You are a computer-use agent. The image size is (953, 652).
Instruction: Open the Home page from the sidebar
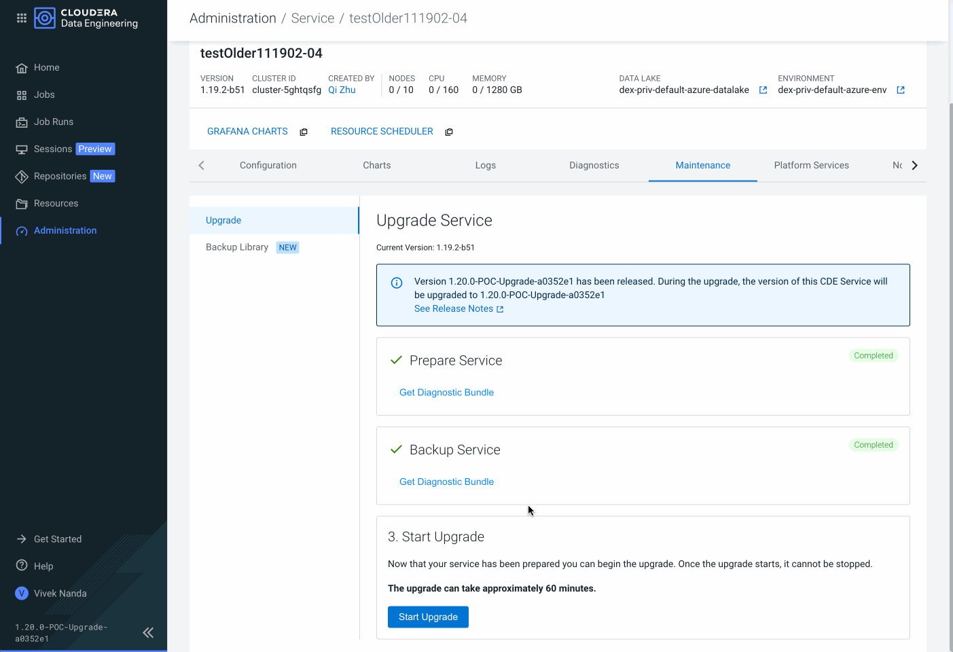tap(46, 67)
